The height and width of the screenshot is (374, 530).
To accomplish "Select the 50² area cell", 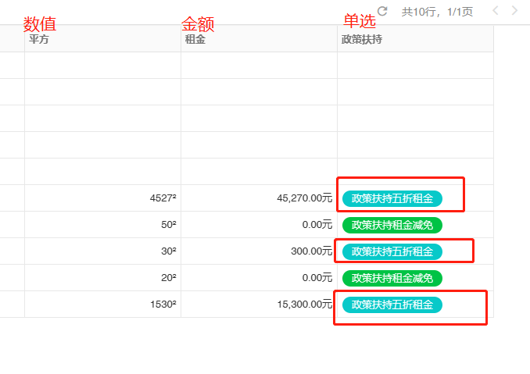I will click(169, 225).
